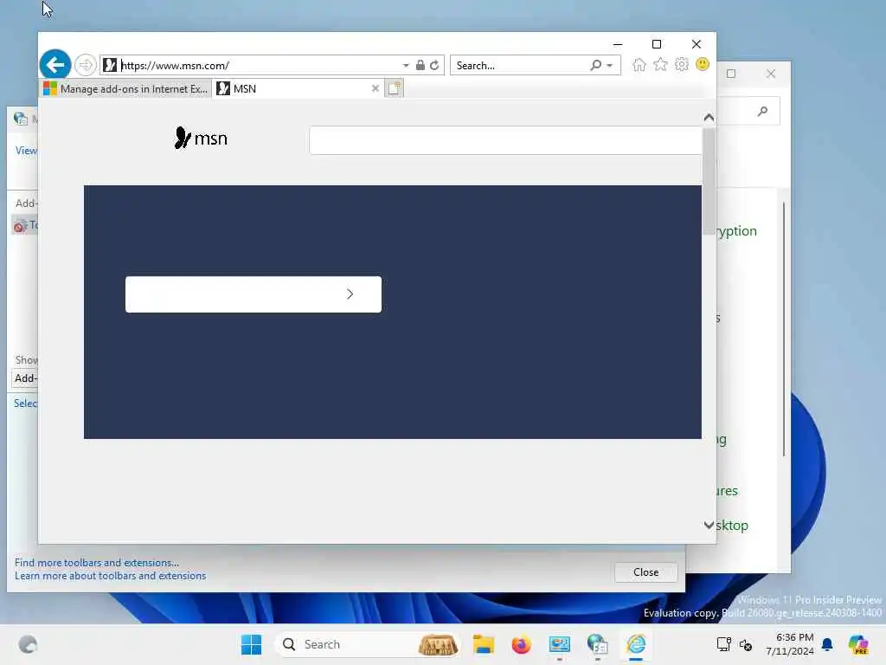Click the disabled add-on icon in Manage Add-ons
Image resolution: width=886 pixels, height=665 pixels.
pyautogui.click(x=21, y=226)
